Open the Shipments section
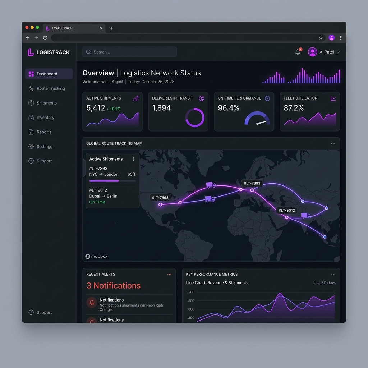The height and width of the screenshot is (368, 368). pyautogui.click(x=49, y=103)
